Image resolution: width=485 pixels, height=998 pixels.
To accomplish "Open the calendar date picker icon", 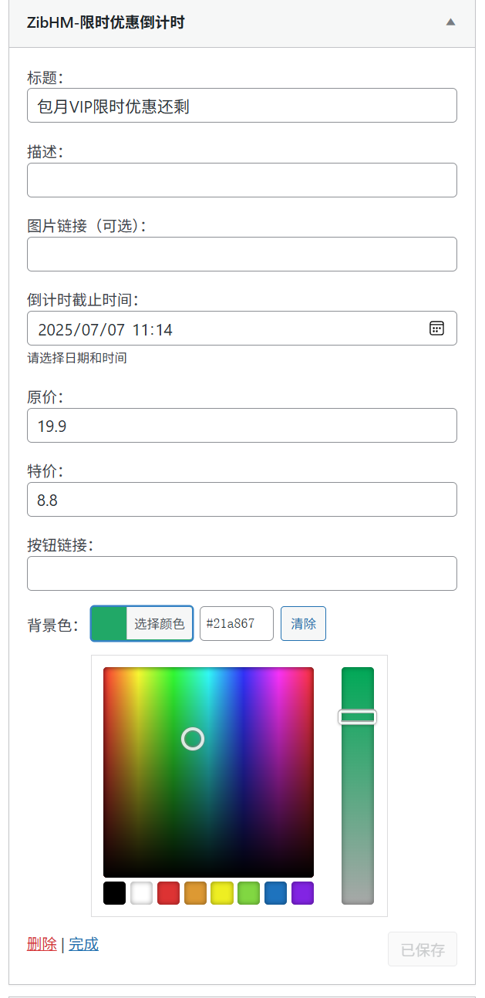I will pyautogui.click(x=437, y=328).
